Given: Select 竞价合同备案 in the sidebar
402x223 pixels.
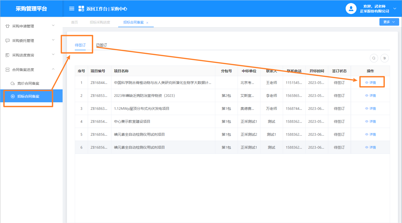Looking at the screenshot, I should coord(28,83).
